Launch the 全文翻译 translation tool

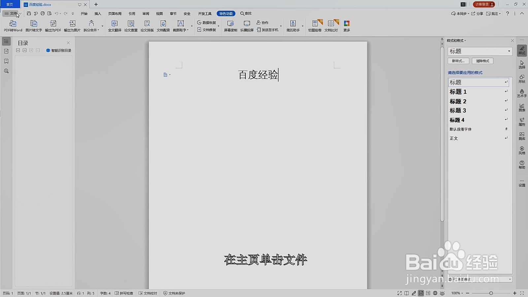coord(115,26)
